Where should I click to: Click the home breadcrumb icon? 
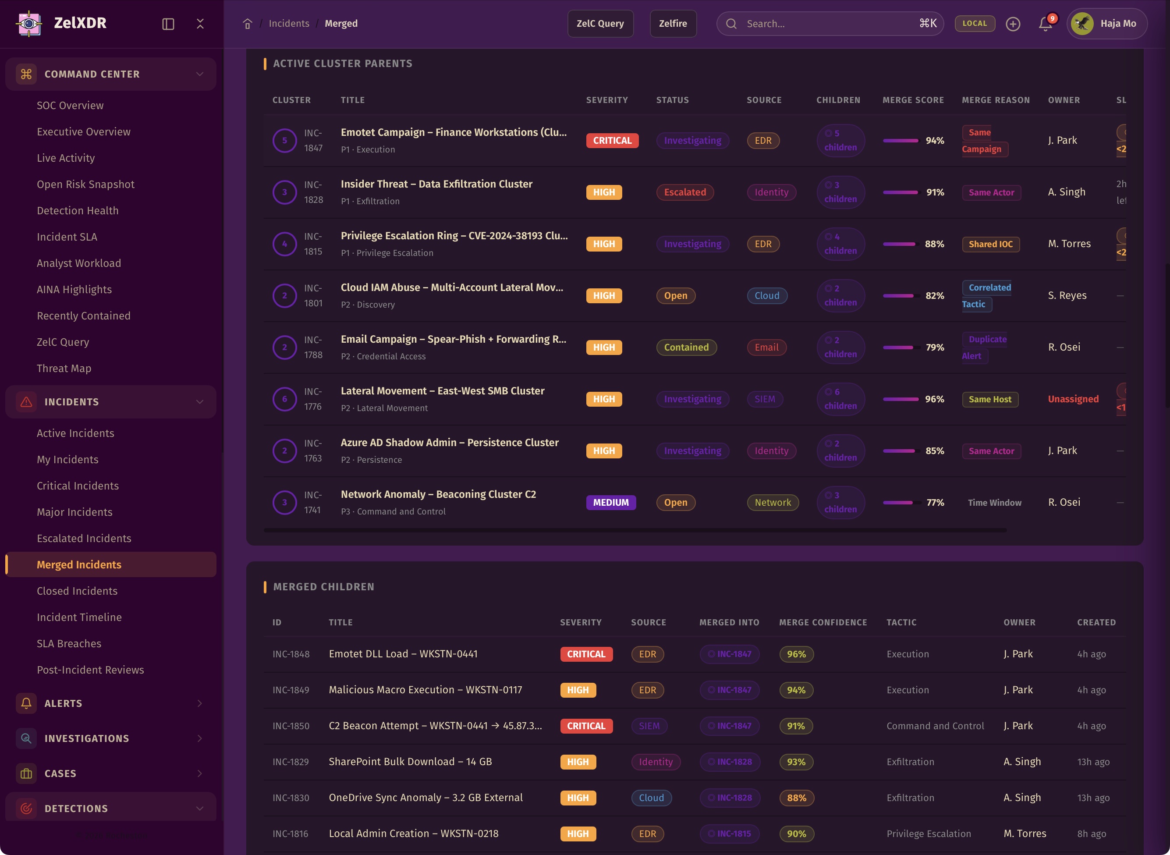[x=247, y=24]
